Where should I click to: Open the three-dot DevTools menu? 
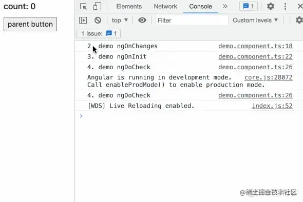pos(285,6)
